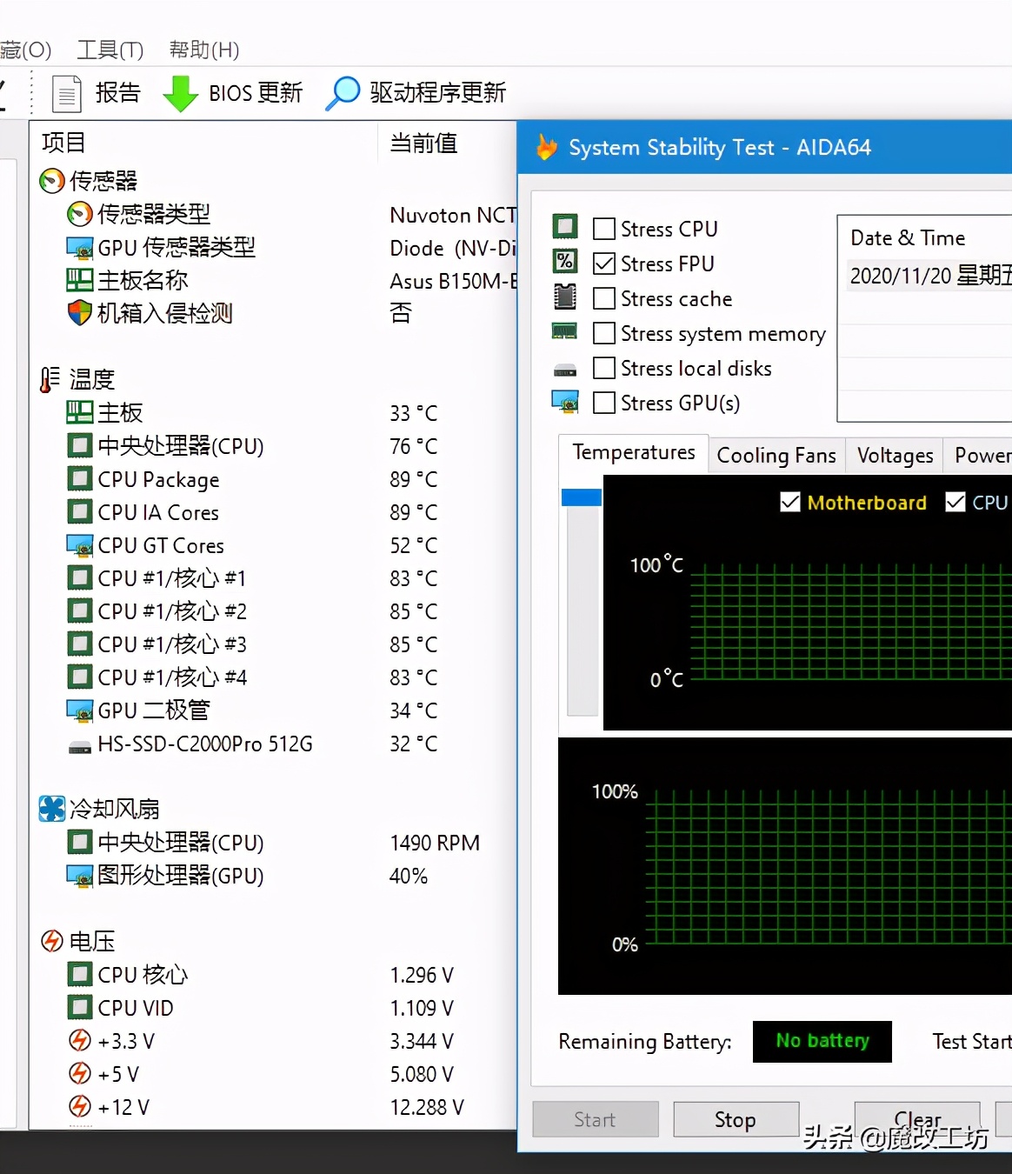
Task: Enable the Stress GPU(s) checkbox
Action: (604, 403)
